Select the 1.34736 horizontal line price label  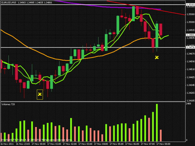coord(190,47)
